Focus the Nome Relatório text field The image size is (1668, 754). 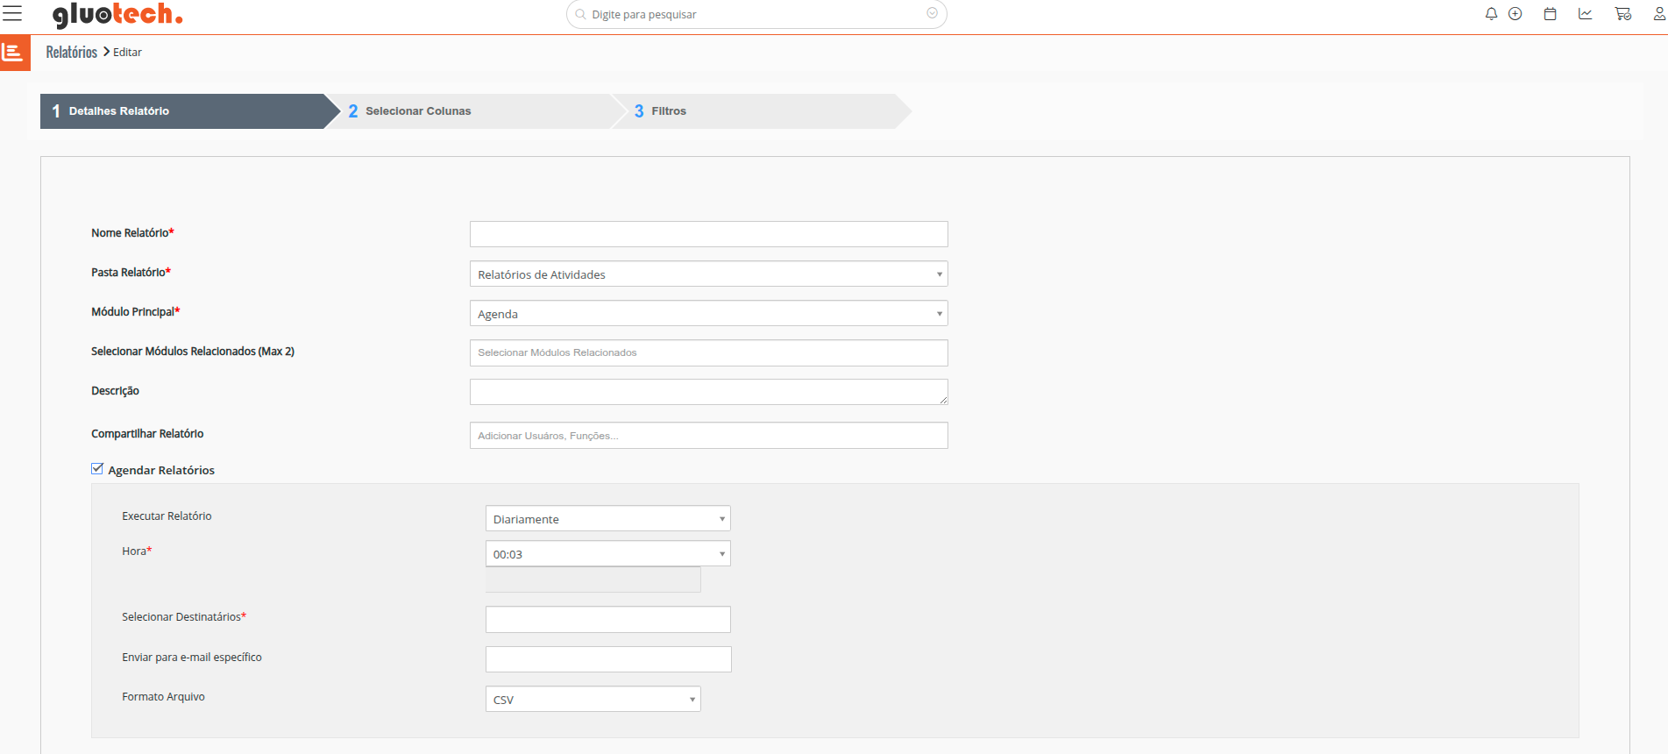click(708, 234)
